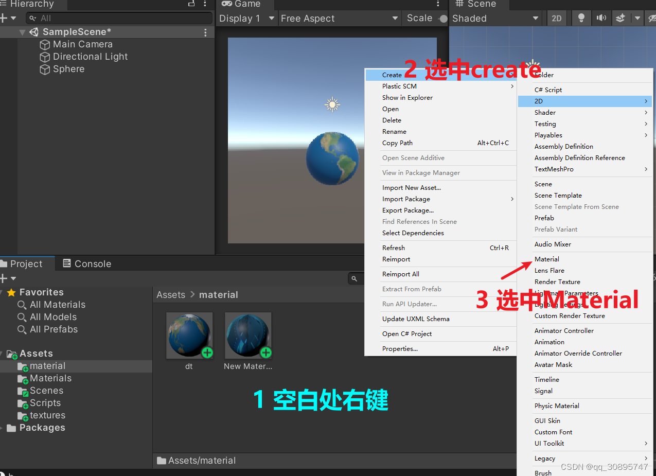Open the Shaded draw mode dropdown
This screenshot has width=656, height=476.
pos(494,18)
